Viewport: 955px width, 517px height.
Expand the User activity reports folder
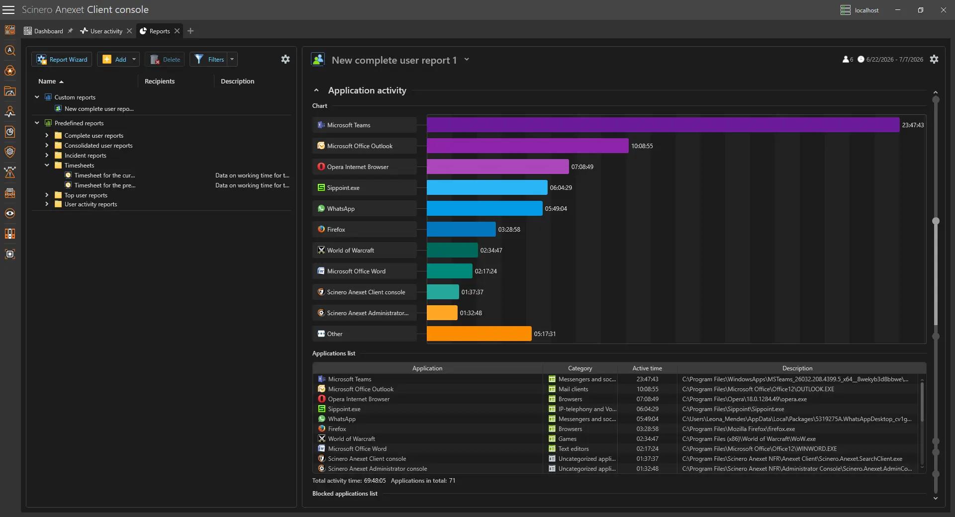tap(47, 204)
